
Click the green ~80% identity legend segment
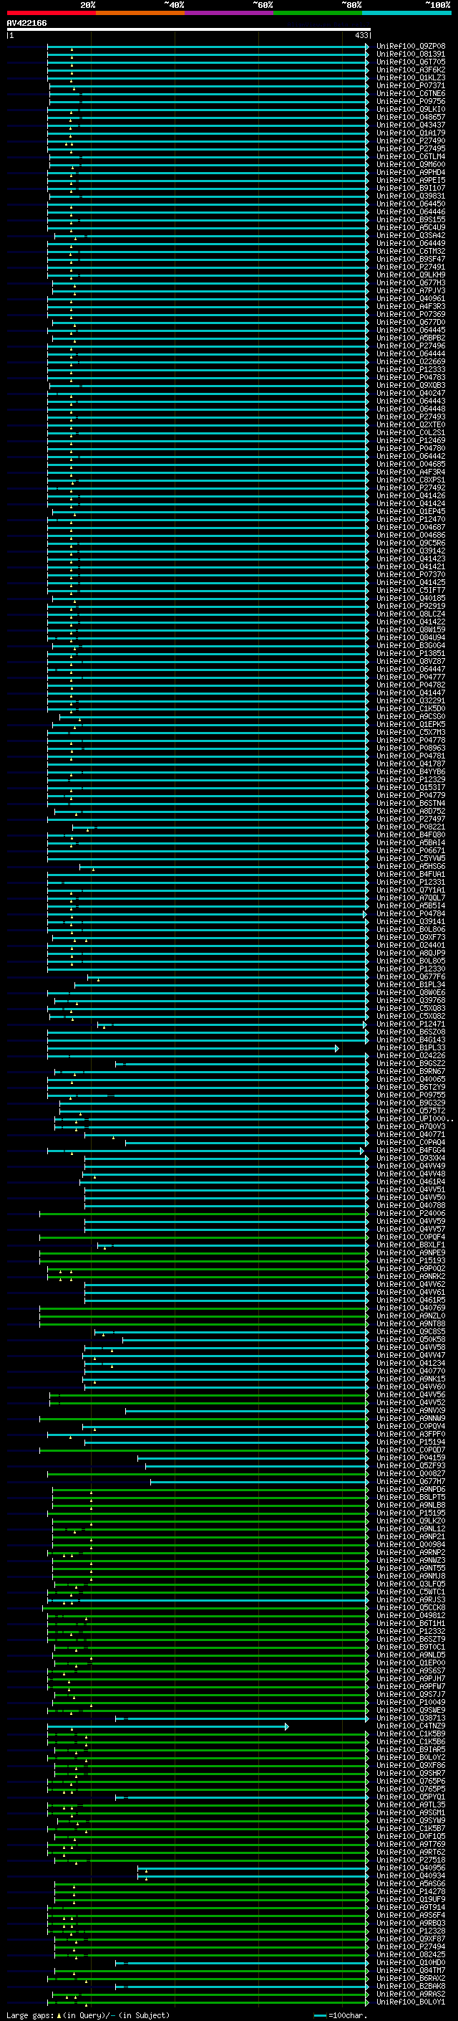[318, 14]
